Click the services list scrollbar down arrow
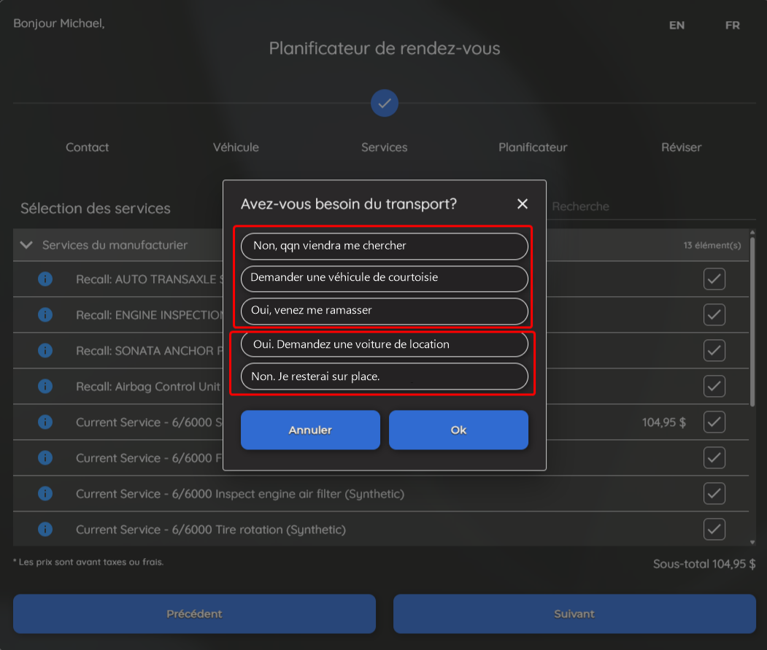The width and height of the screenshot is (767, 650). click(x=752, y=542)
